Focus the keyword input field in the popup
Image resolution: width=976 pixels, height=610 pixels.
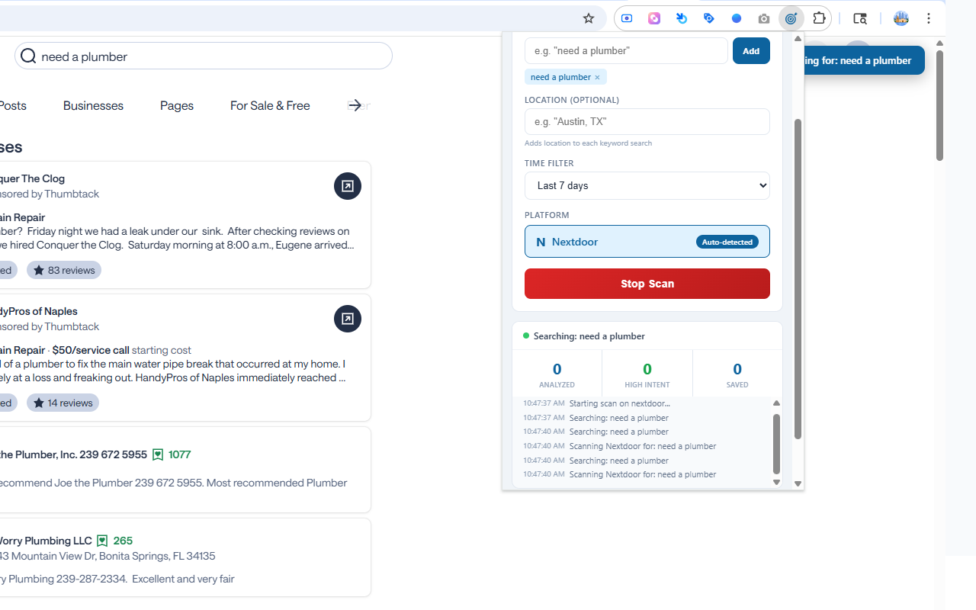pos(626,51)
